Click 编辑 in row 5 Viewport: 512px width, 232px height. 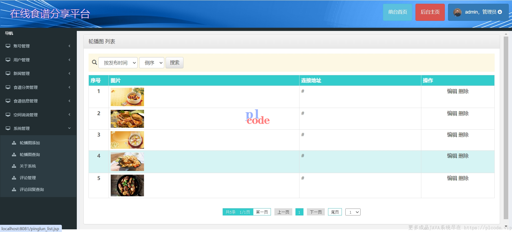tap(452, 178)
